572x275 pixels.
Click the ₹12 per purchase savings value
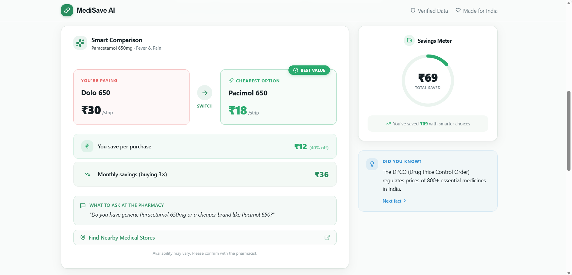click(301, 147)
